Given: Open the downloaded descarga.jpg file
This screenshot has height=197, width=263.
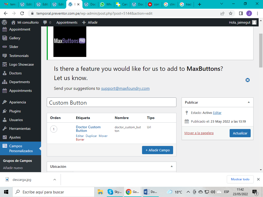Looking at the screenshot, I should pyautogui.click(x=22, y=180).
